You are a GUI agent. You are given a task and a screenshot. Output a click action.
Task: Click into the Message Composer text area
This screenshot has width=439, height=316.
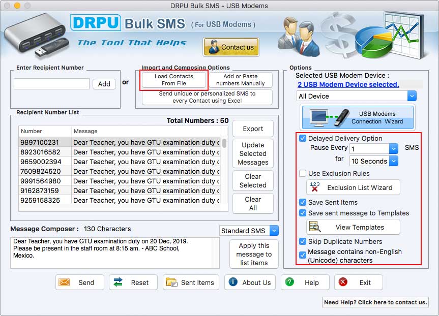coord(115,253)
